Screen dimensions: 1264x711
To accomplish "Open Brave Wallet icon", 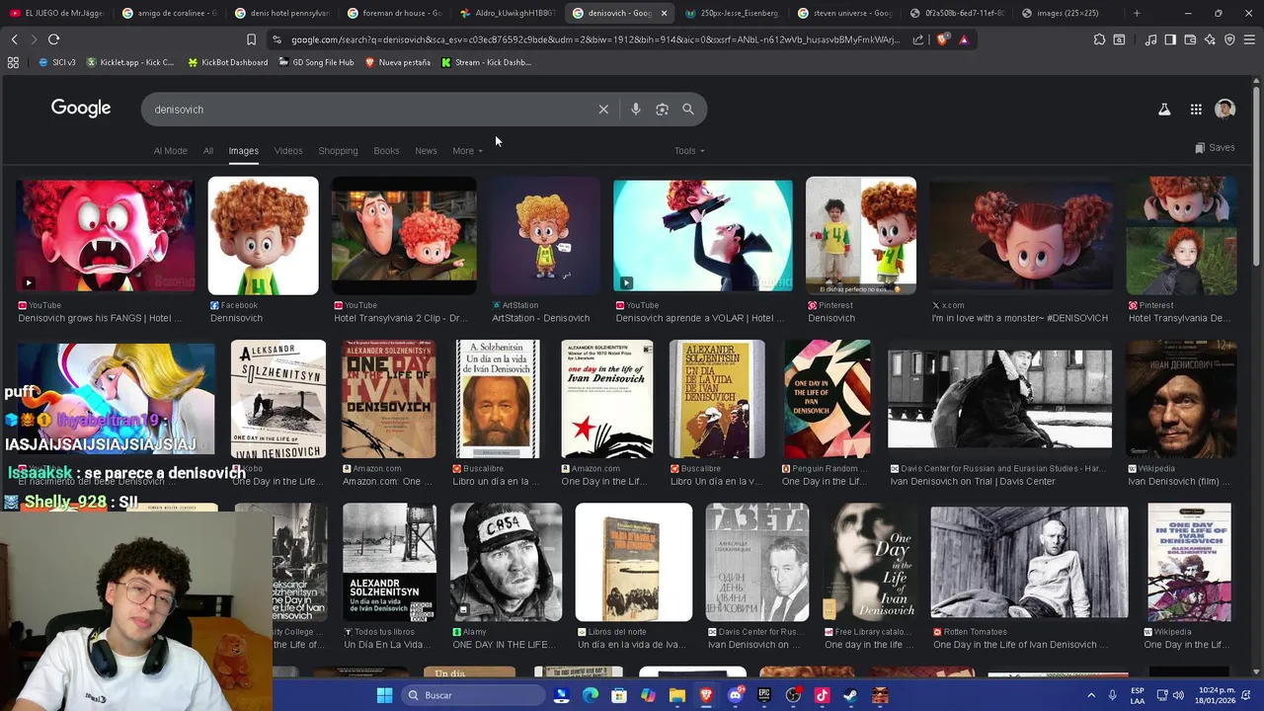I will pyautogui.click(x=1190, y=39).
